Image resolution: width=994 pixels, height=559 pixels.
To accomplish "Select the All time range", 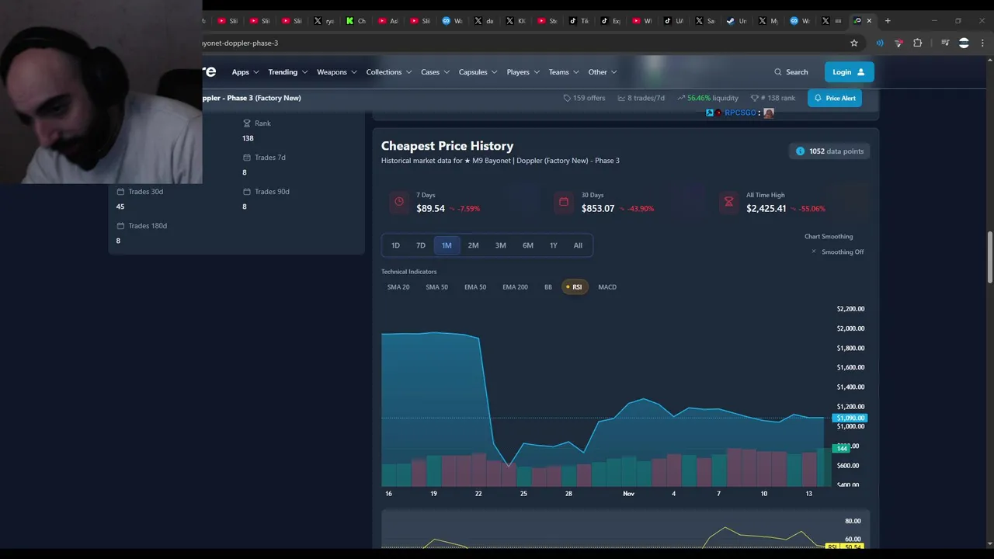I will [578, 245].
